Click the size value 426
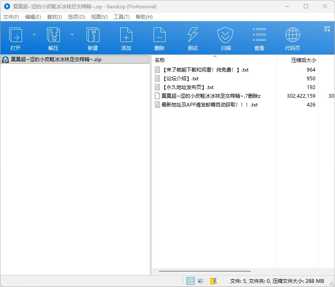 [311, 105]
